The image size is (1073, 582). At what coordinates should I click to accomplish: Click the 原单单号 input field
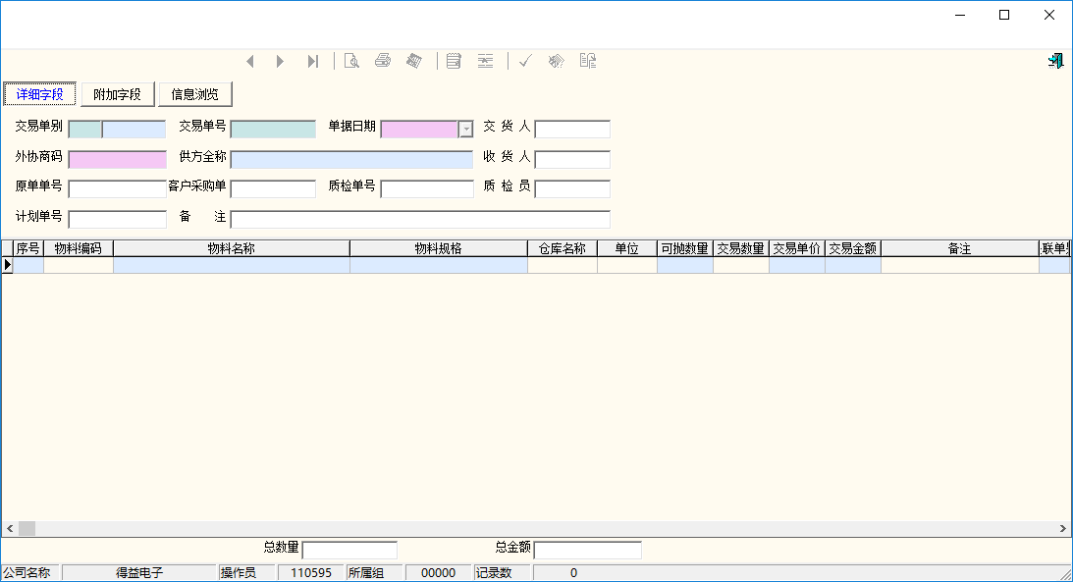117,188
